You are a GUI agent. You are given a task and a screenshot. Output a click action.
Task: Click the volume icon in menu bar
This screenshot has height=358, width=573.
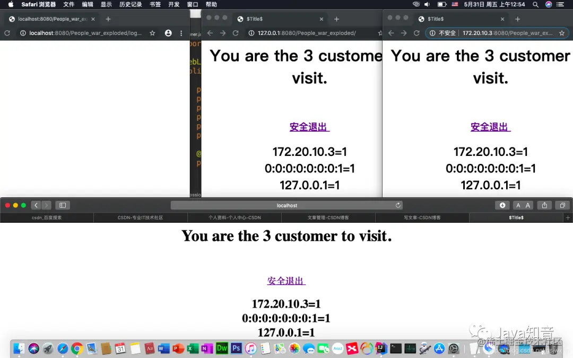pos(427,4)
